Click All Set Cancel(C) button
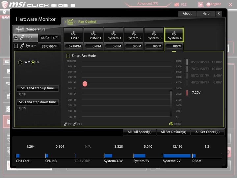The width and height of the screenshot is (237, 178). tap(207, 132)
